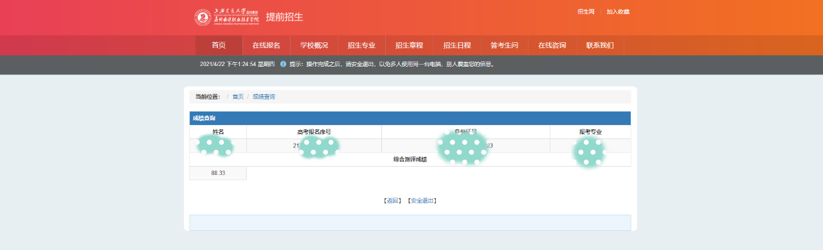Click the 首页 breadcrumb link
Image resolution: width=823 pixels, height=250 pixels.
238,97
